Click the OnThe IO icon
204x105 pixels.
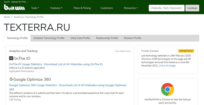click(x=11, y=58)
